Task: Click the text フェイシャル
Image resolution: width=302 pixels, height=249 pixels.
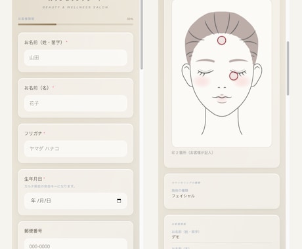Action: coord(183,196)
